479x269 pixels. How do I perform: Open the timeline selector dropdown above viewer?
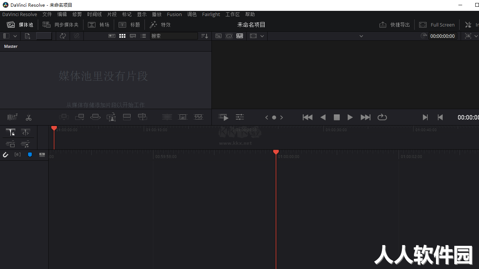pos(361,36)
